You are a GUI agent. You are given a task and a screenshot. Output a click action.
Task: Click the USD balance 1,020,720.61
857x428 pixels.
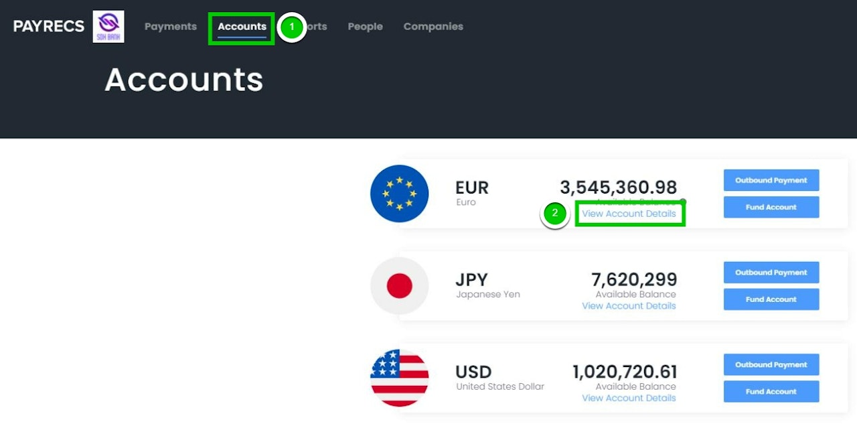tap(624, 372)
